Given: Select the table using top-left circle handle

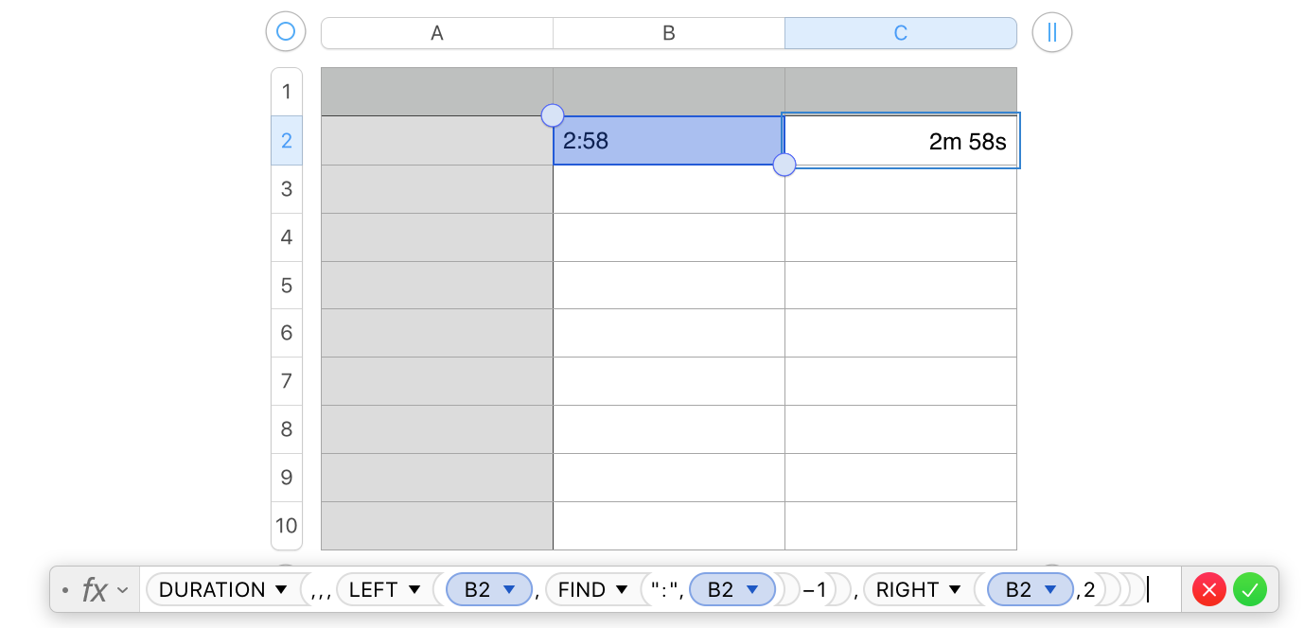Looking at the screenshot, I should 285,32.
